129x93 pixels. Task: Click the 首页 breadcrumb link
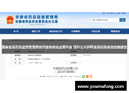pyautogui.click(x=23, y=40)
